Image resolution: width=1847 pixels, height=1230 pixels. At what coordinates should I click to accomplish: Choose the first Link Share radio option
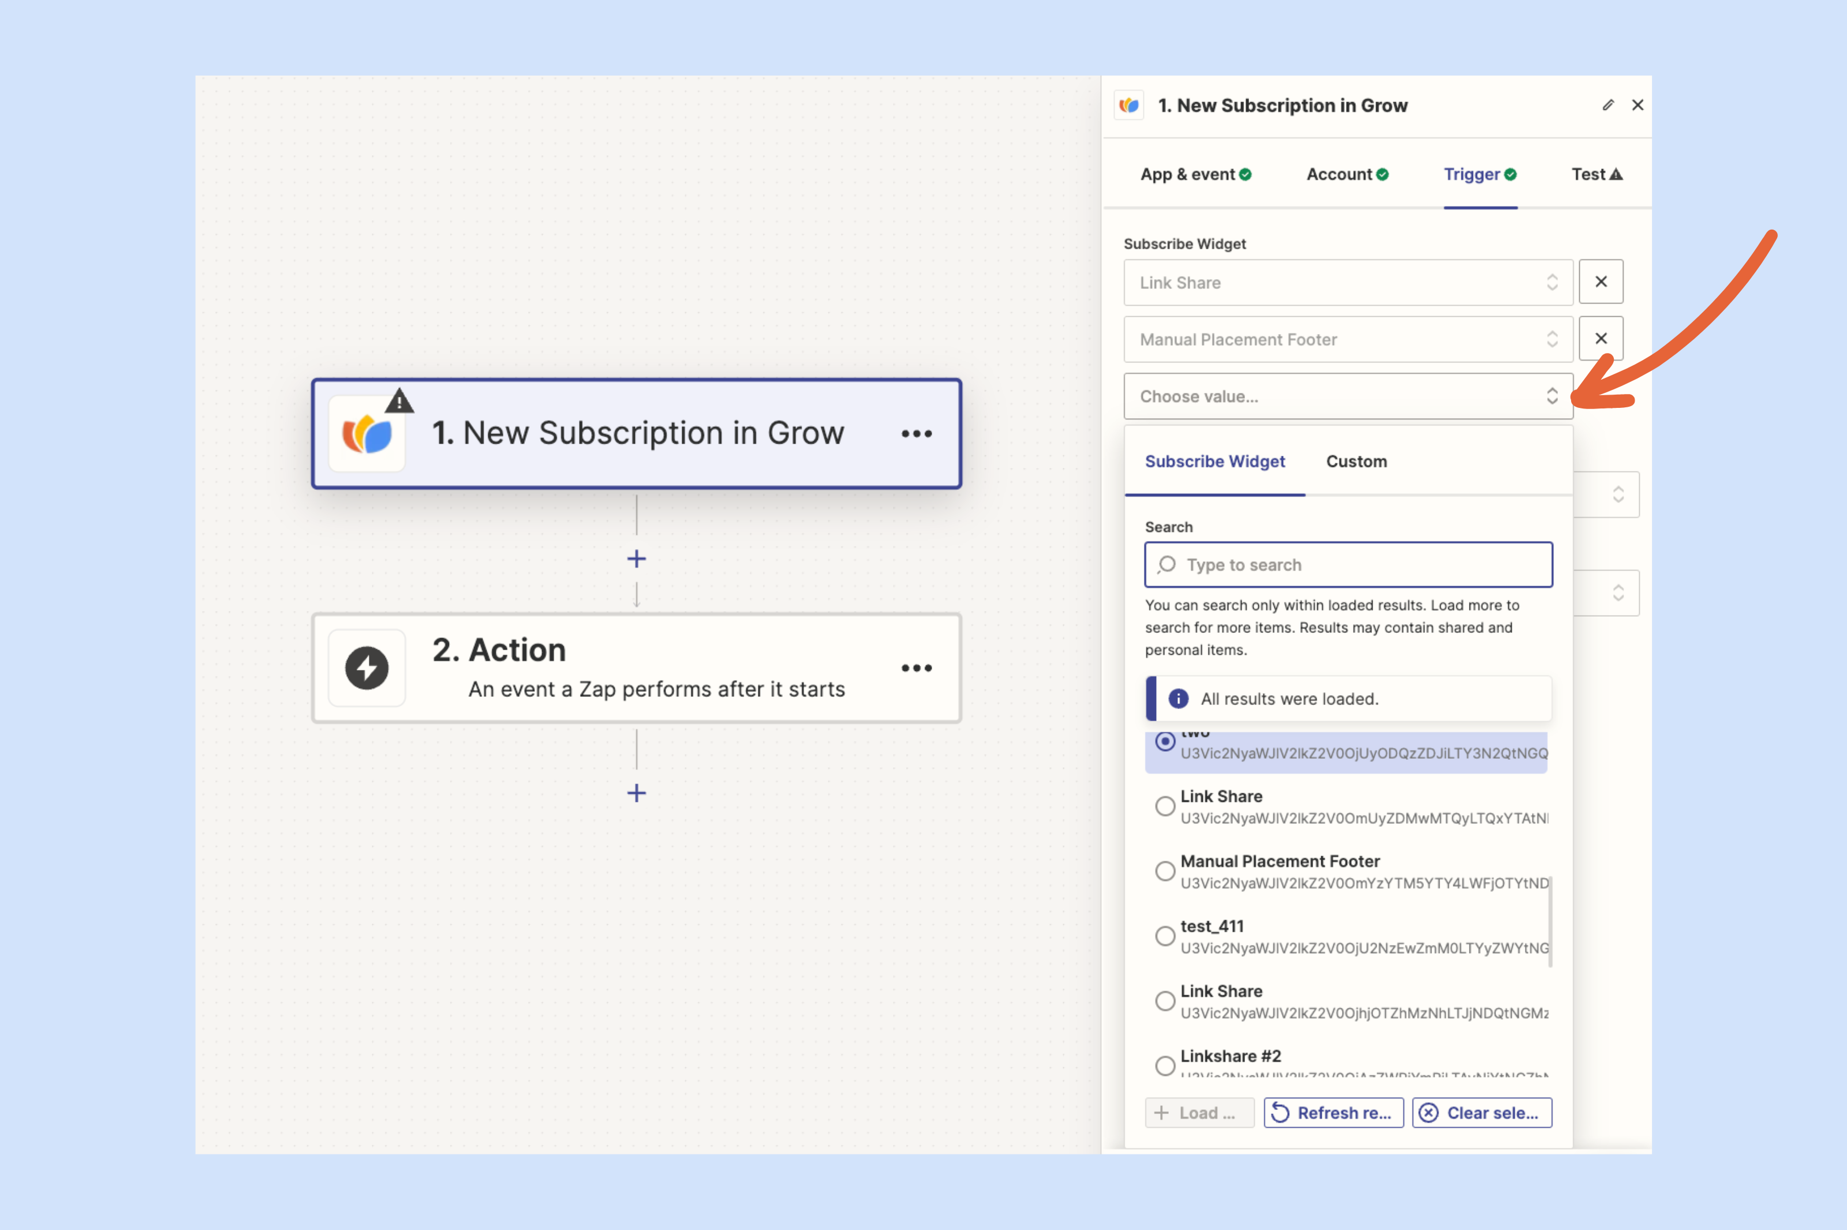1165,807
